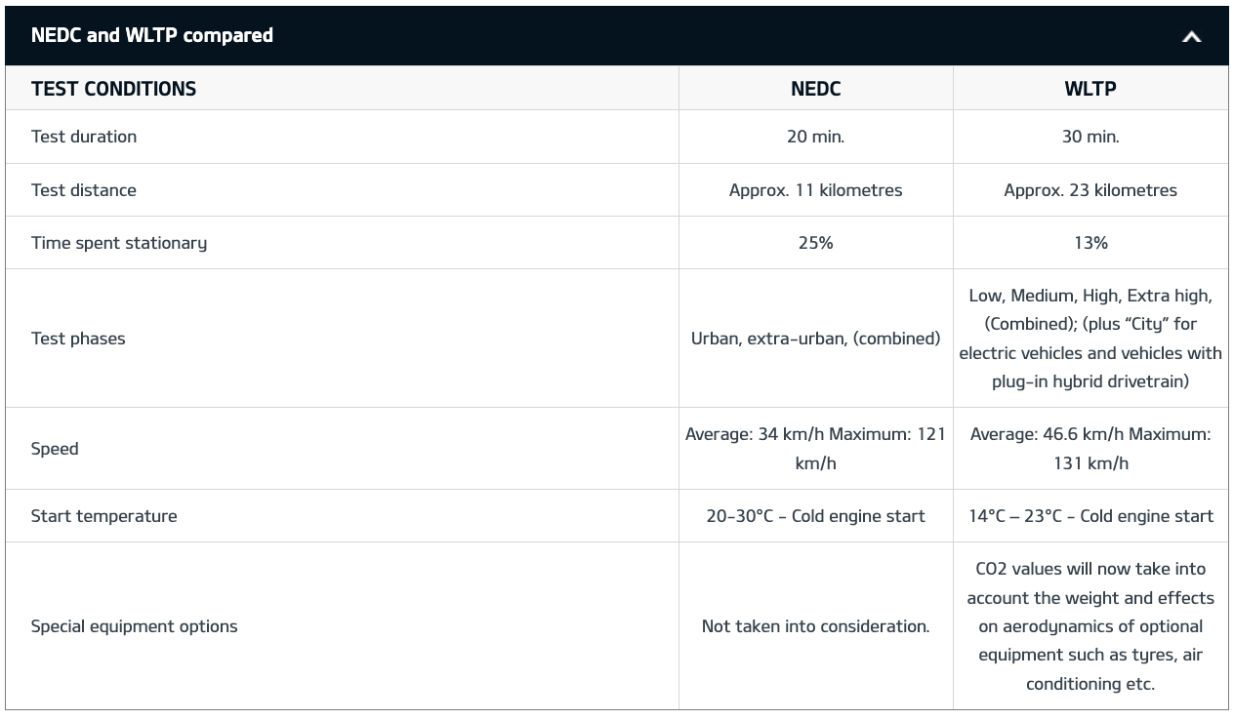Select the Approx. 11 kilometres cell
This screenshot has height=720, width=1234.
pyautogui.click(x=815, y=190)
